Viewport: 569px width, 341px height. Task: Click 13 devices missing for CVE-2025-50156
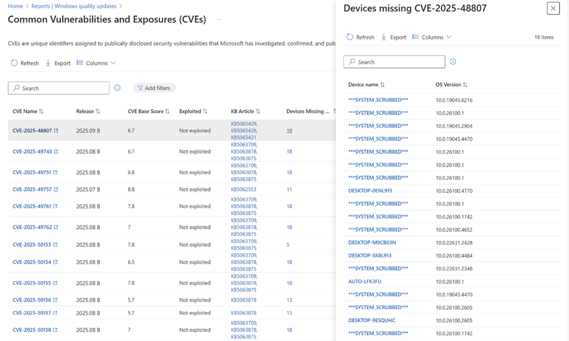point(289,300)
